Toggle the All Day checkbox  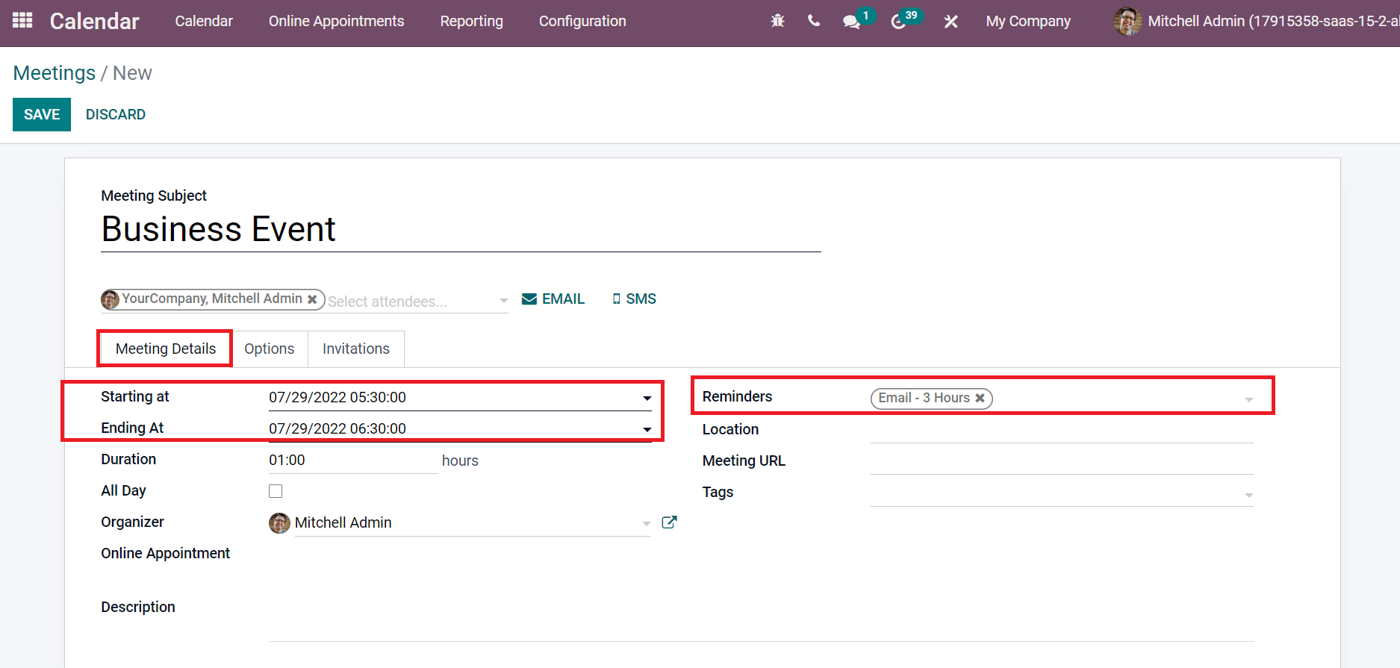[276, 491]
